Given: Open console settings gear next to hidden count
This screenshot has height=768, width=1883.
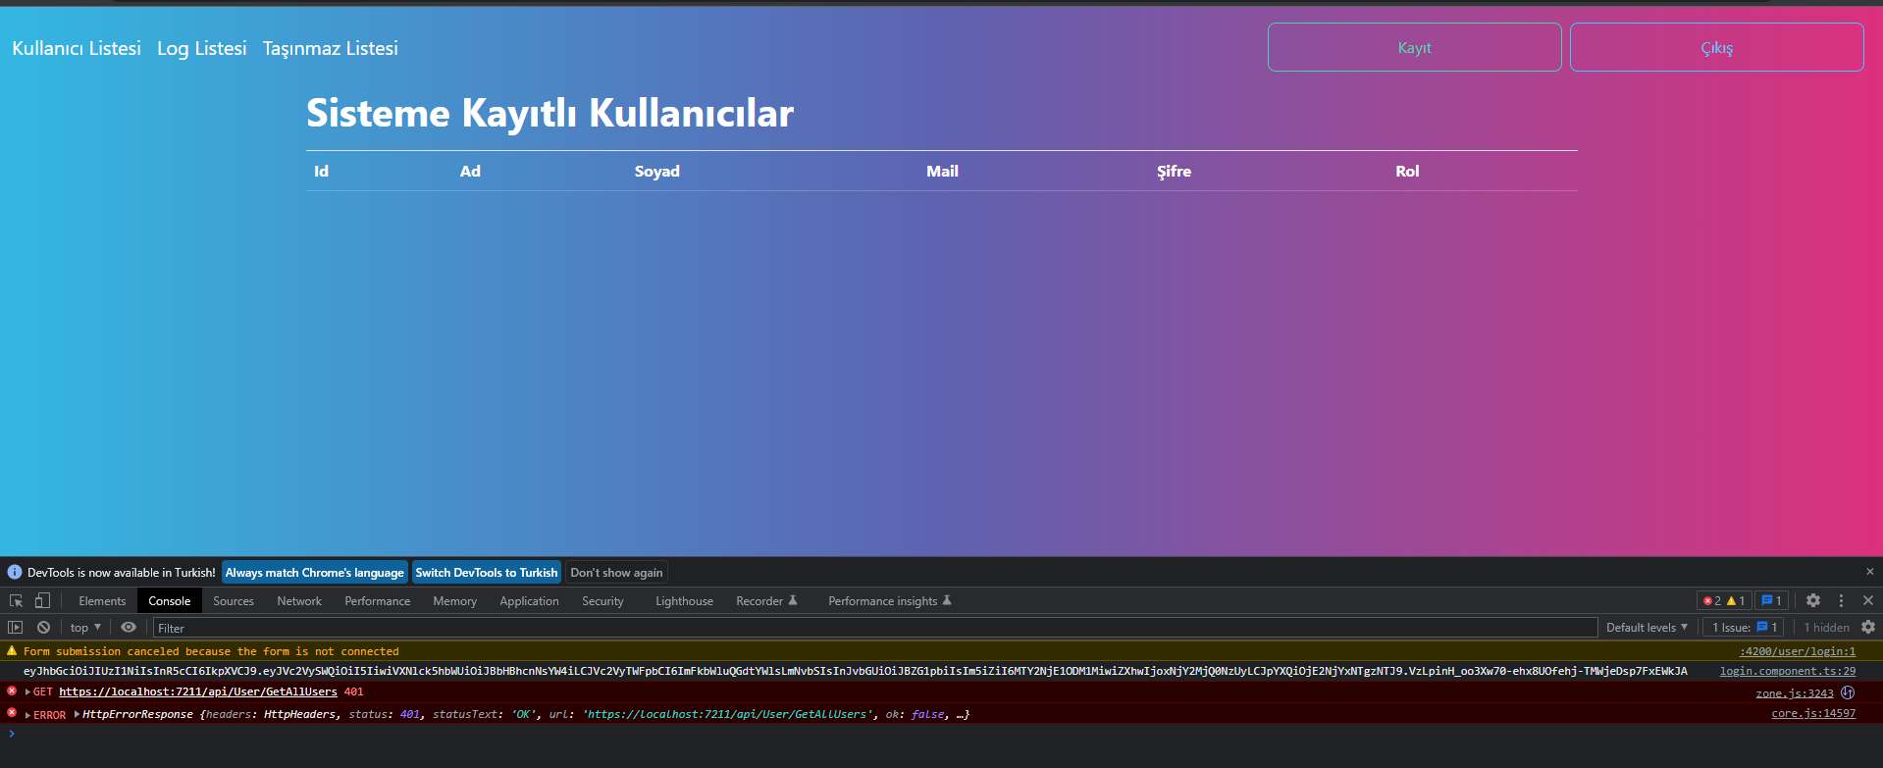Looking at the screenshot, I should (1868, 627).
